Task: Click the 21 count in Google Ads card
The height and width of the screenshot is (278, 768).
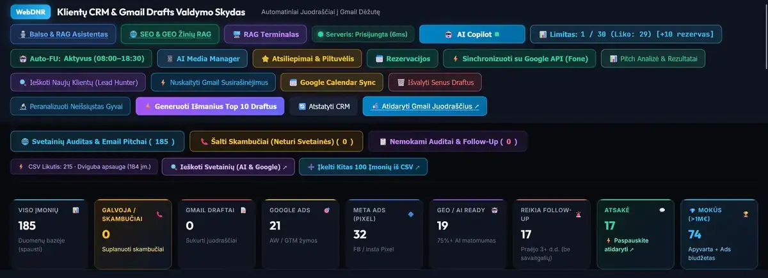Action: pyautogui.click(x=275, y=226)
